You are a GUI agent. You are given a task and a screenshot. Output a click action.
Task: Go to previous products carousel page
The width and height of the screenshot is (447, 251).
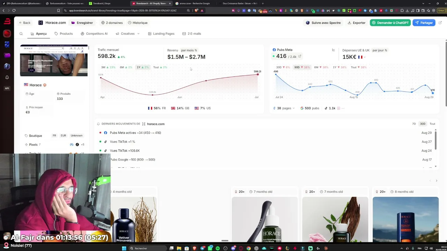pyautogui.click(x=430, y=181)
